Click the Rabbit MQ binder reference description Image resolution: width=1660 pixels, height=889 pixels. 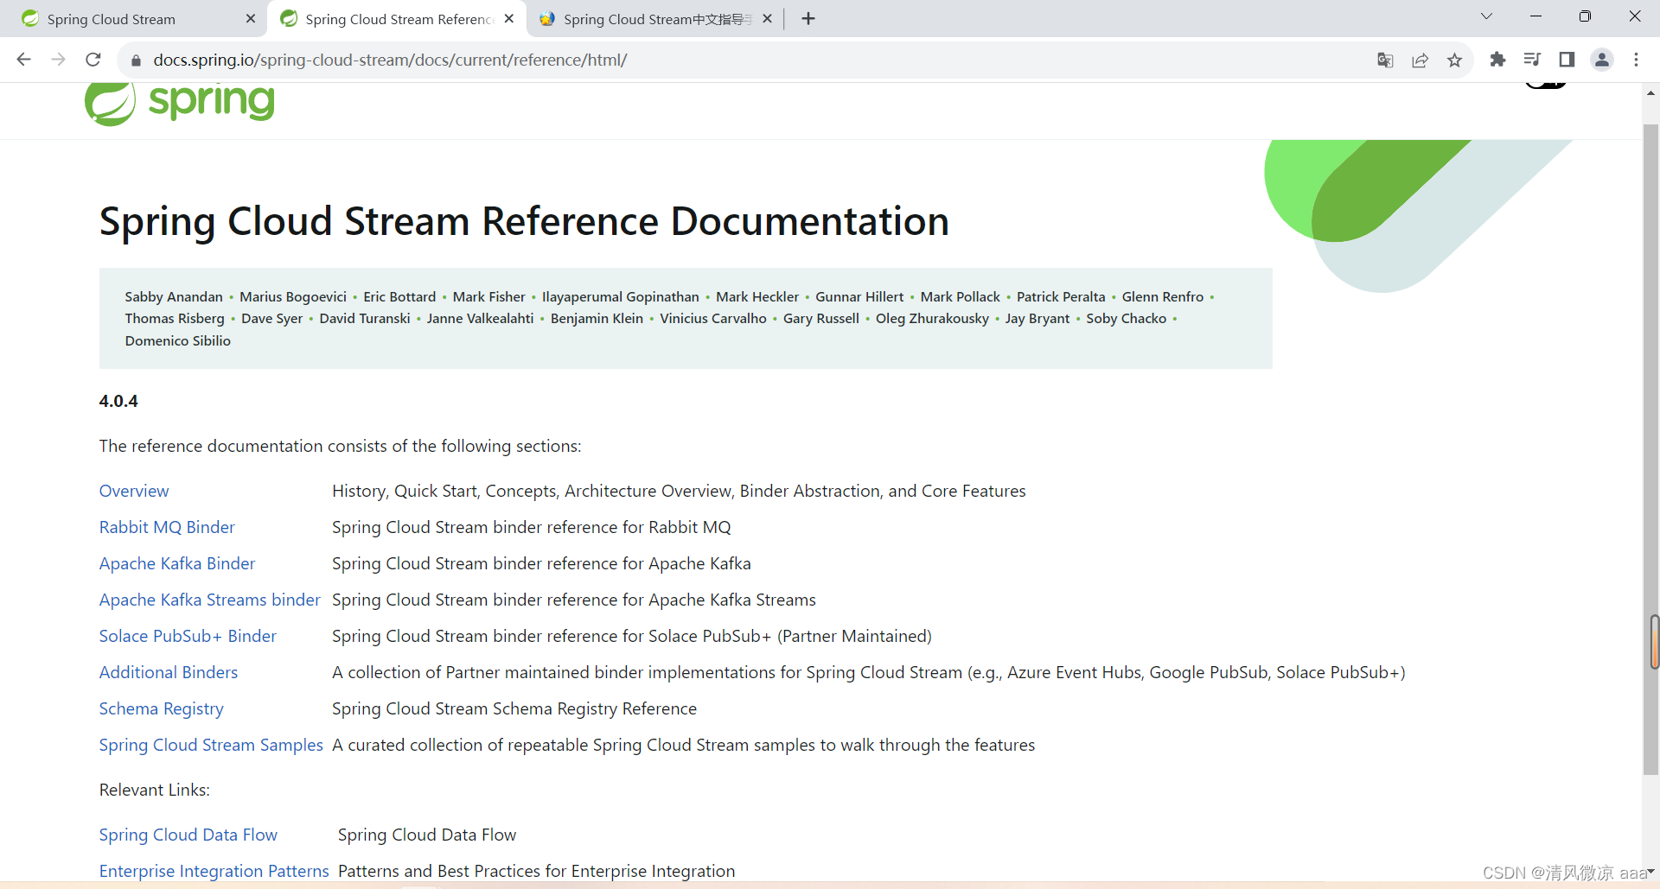click(x=532, y=527)
